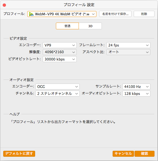Click the ヘルプ section heading
Image resolution: width=158 pixels, height=161 pixels.
tap(15, 114)
